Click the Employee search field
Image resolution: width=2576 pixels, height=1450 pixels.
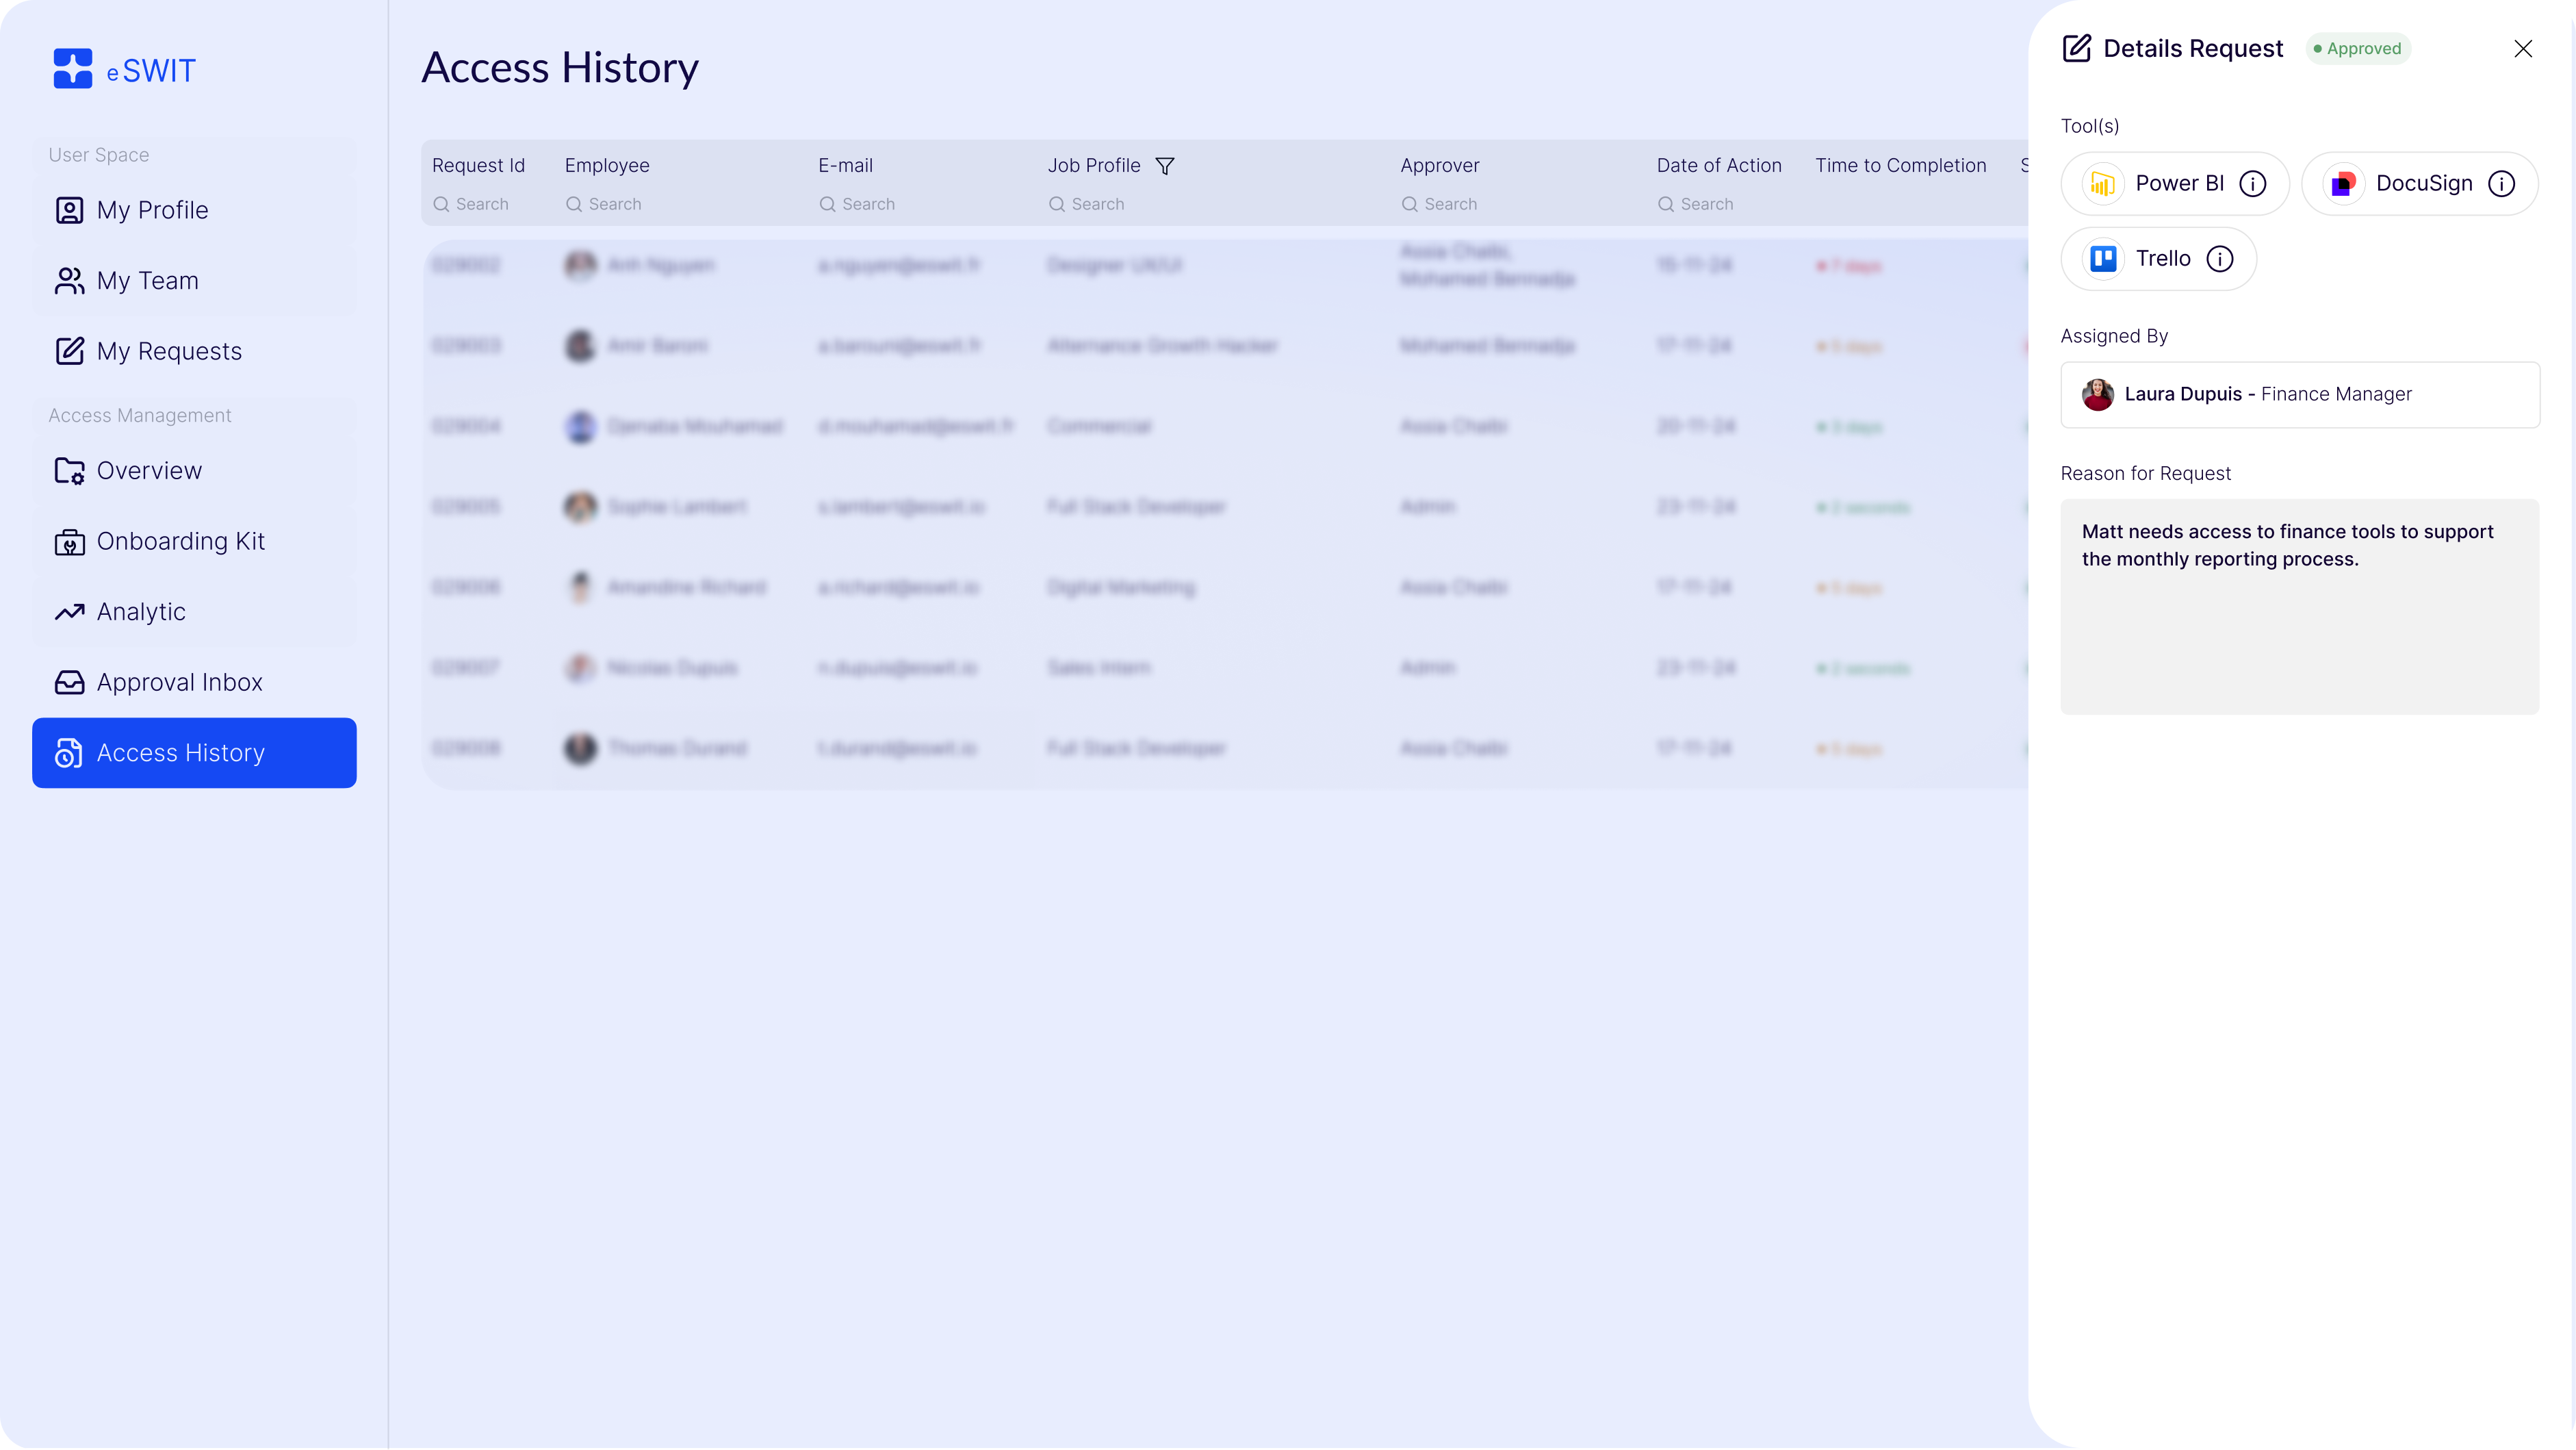615,204
